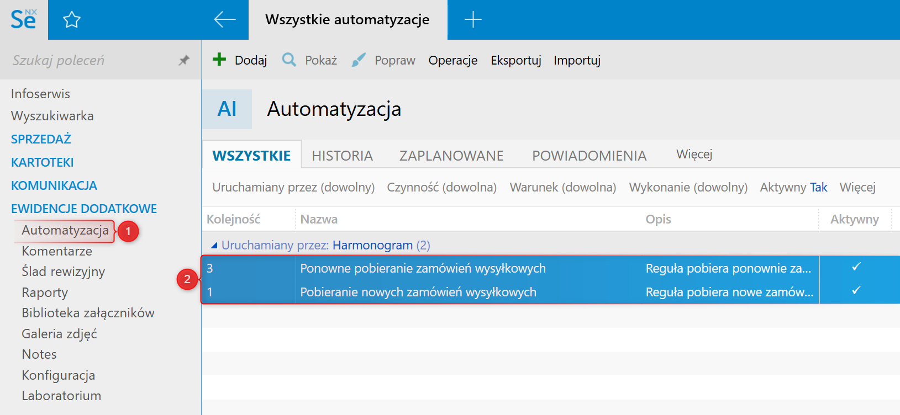Toggle Aktywny checkmark for Pobieranie nowych row
The width and height of the screenshot is (900, 415).
856,291
